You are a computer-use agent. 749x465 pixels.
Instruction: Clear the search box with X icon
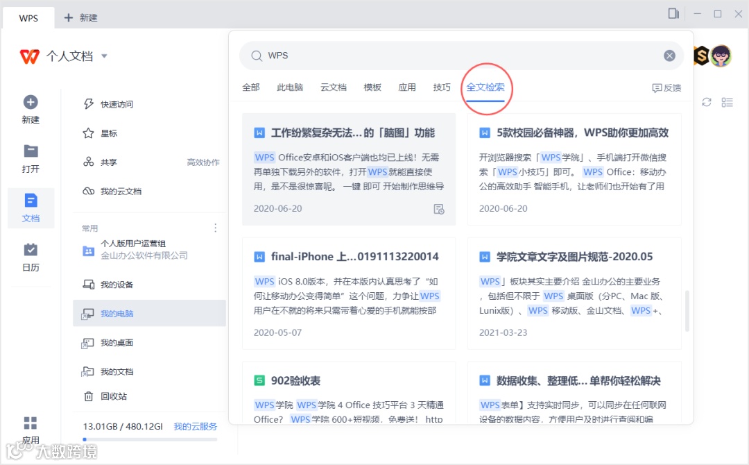(670, 56)
